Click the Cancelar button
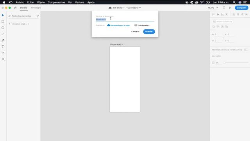 coord(136,31)
